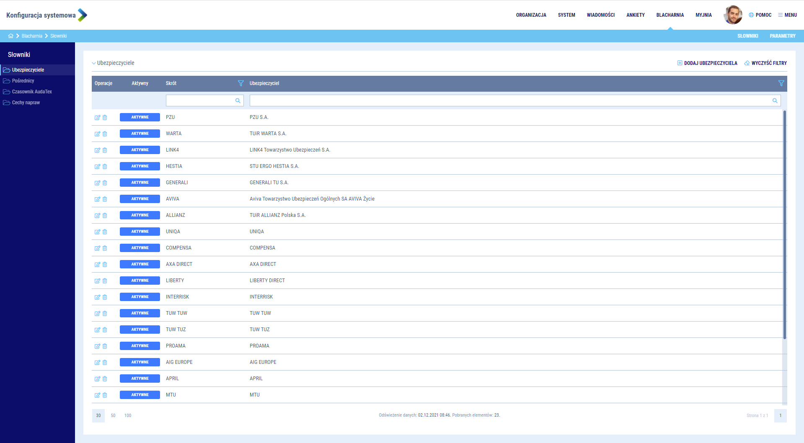Viewport: 804px width, 443px height.
Task: Select 50 items per page
Action: click(113, 416)
